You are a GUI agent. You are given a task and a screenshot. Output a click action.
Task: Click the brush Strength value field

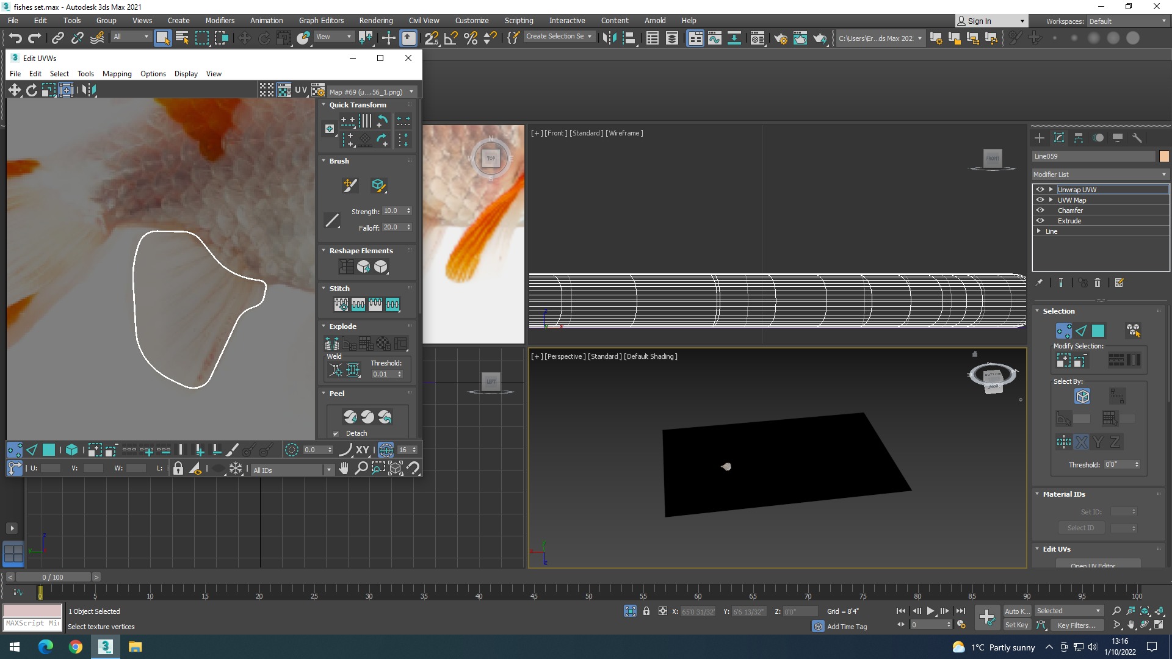point(394,211)
